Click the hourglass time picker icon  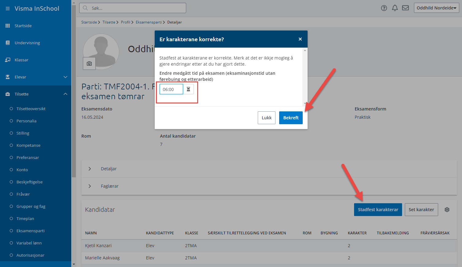[x=188, y=89]
